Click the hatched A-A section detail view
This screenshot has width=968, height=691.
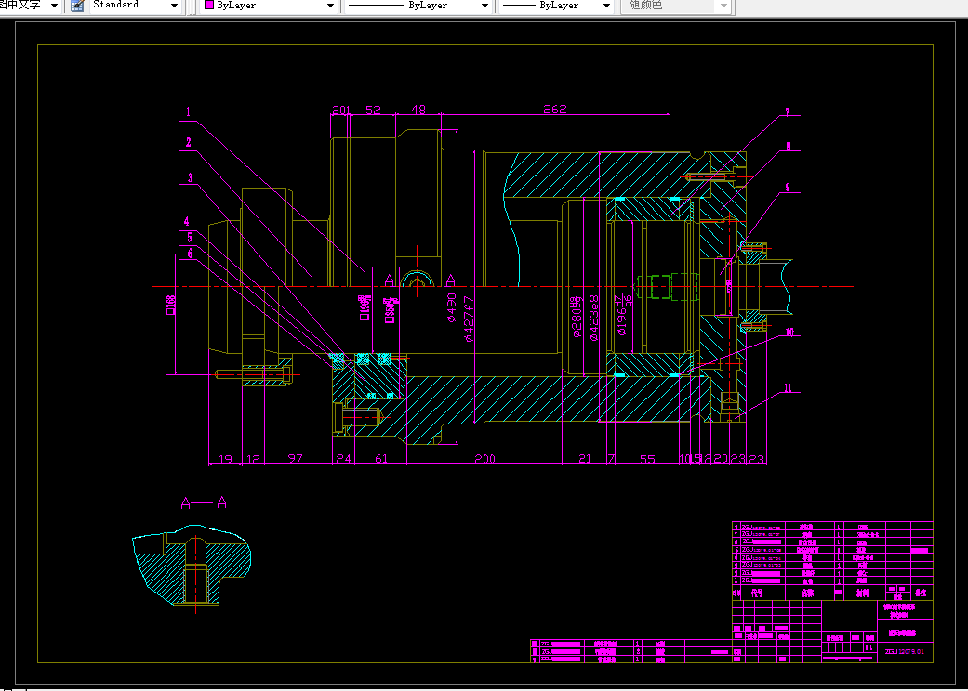193,564
